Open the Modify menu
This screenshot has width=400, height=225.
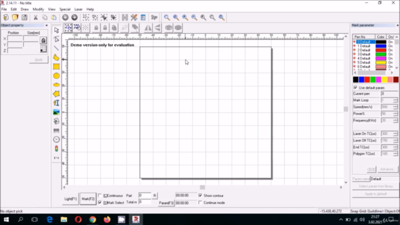pos(38,9)
